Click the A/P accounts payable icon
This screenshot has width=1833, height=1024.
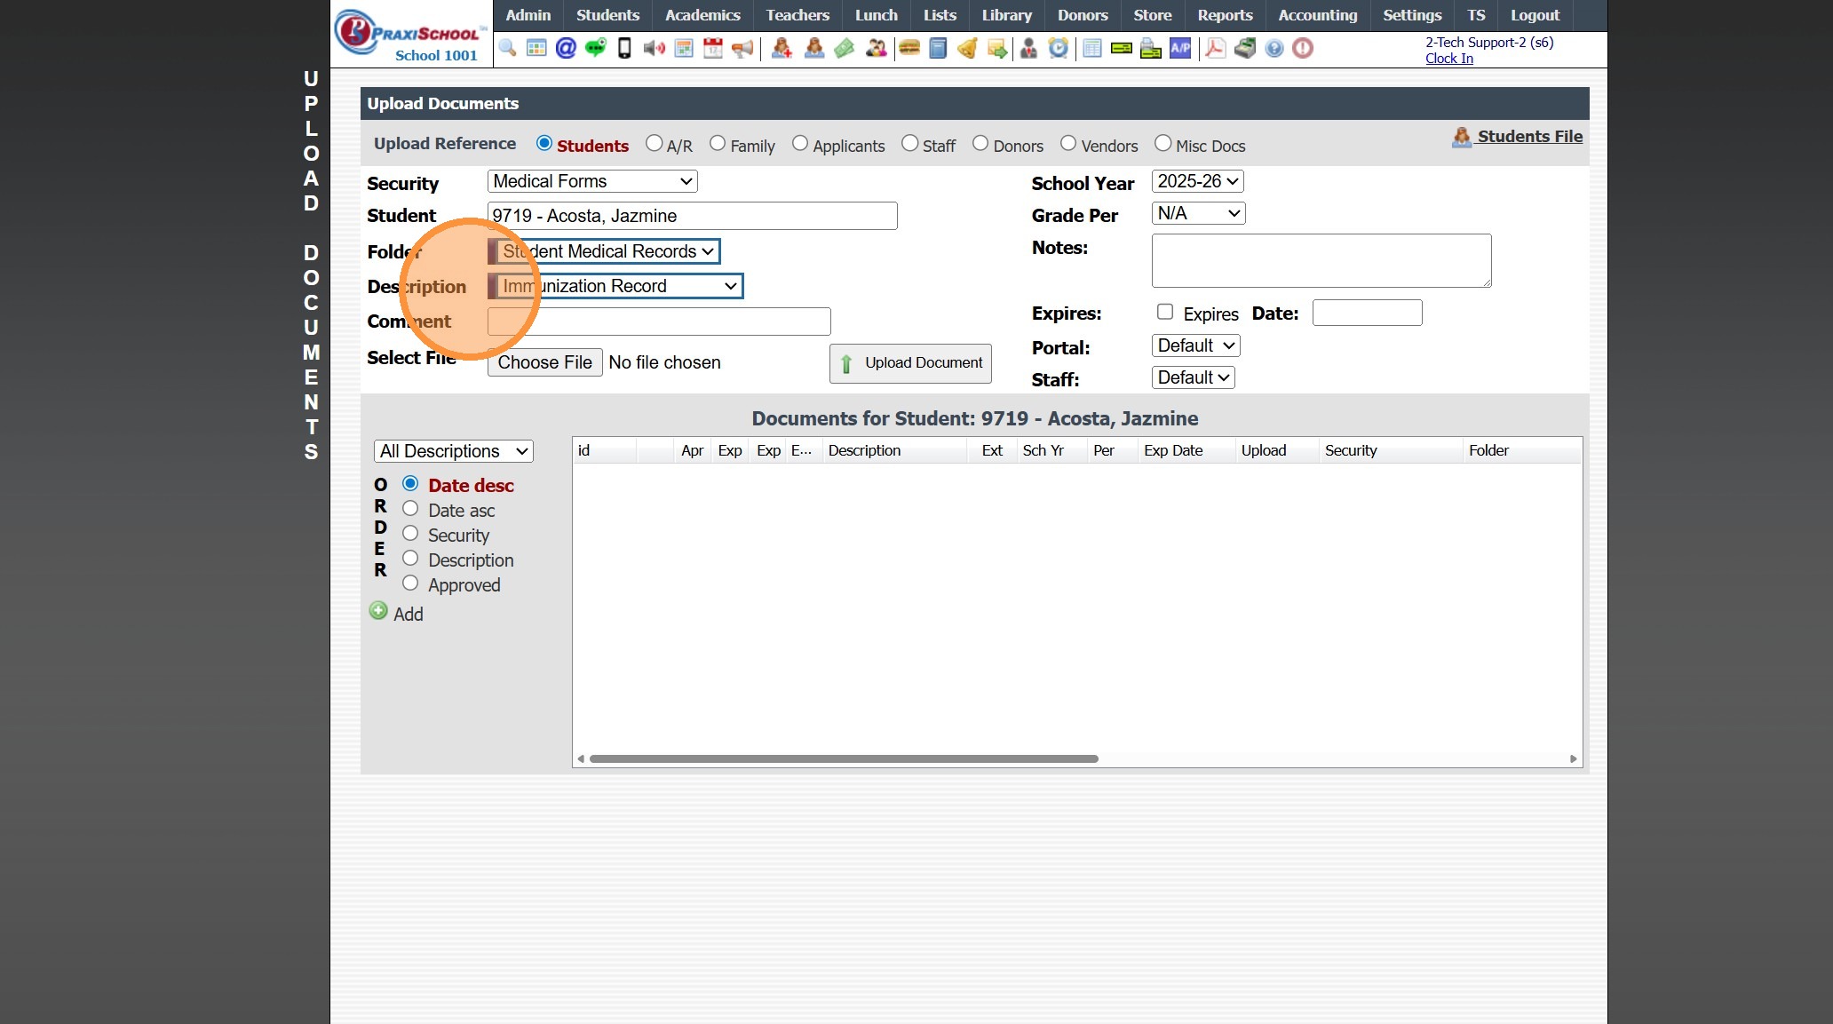[1180, 48]
